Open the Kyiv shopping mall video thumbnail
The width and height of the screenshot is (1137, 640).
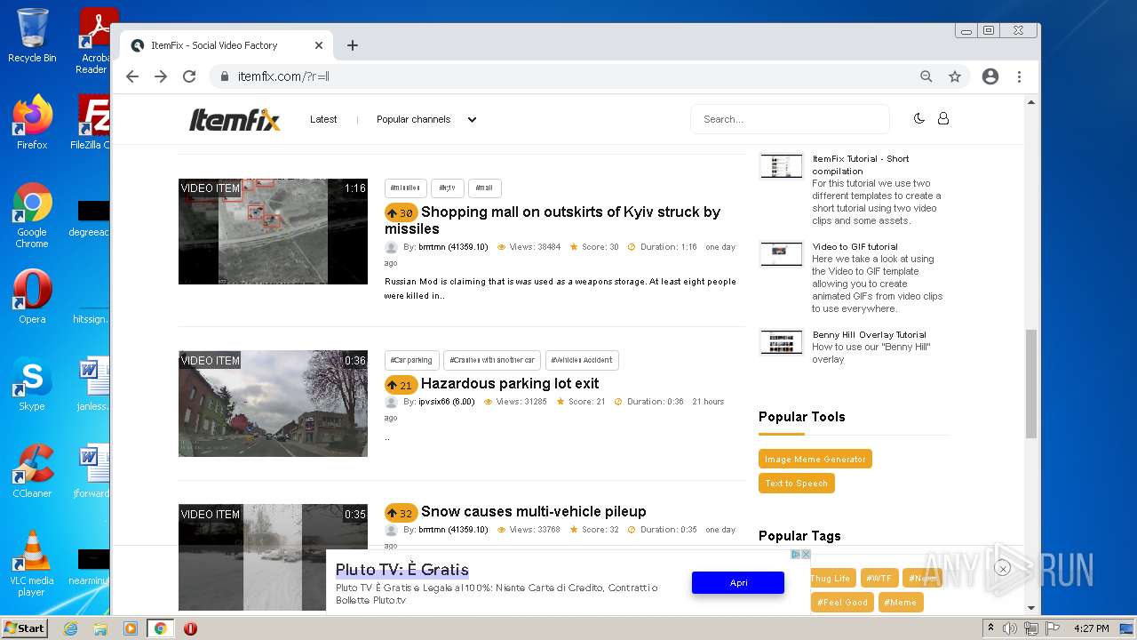pos(273,231)
